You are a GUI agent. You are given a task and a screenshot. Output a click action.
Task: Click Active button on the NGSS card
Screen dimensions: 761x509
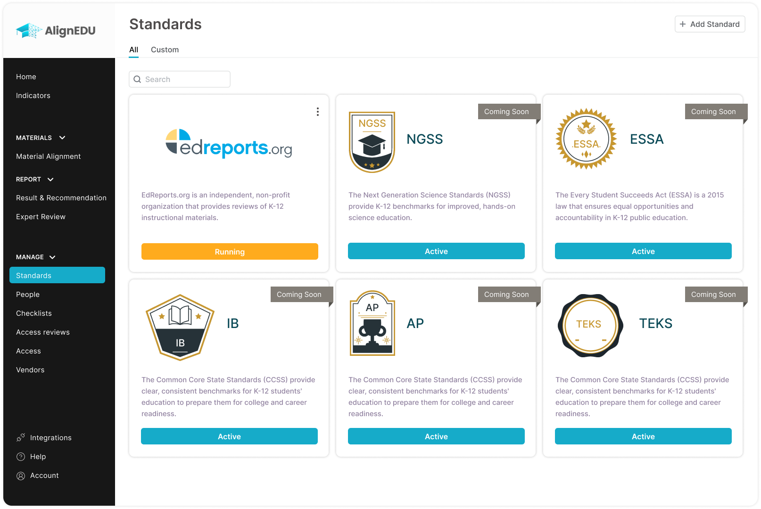click(436, 251)
